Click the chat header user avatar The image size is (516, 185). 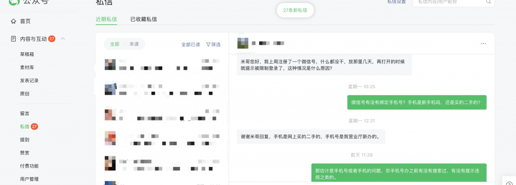243,43
